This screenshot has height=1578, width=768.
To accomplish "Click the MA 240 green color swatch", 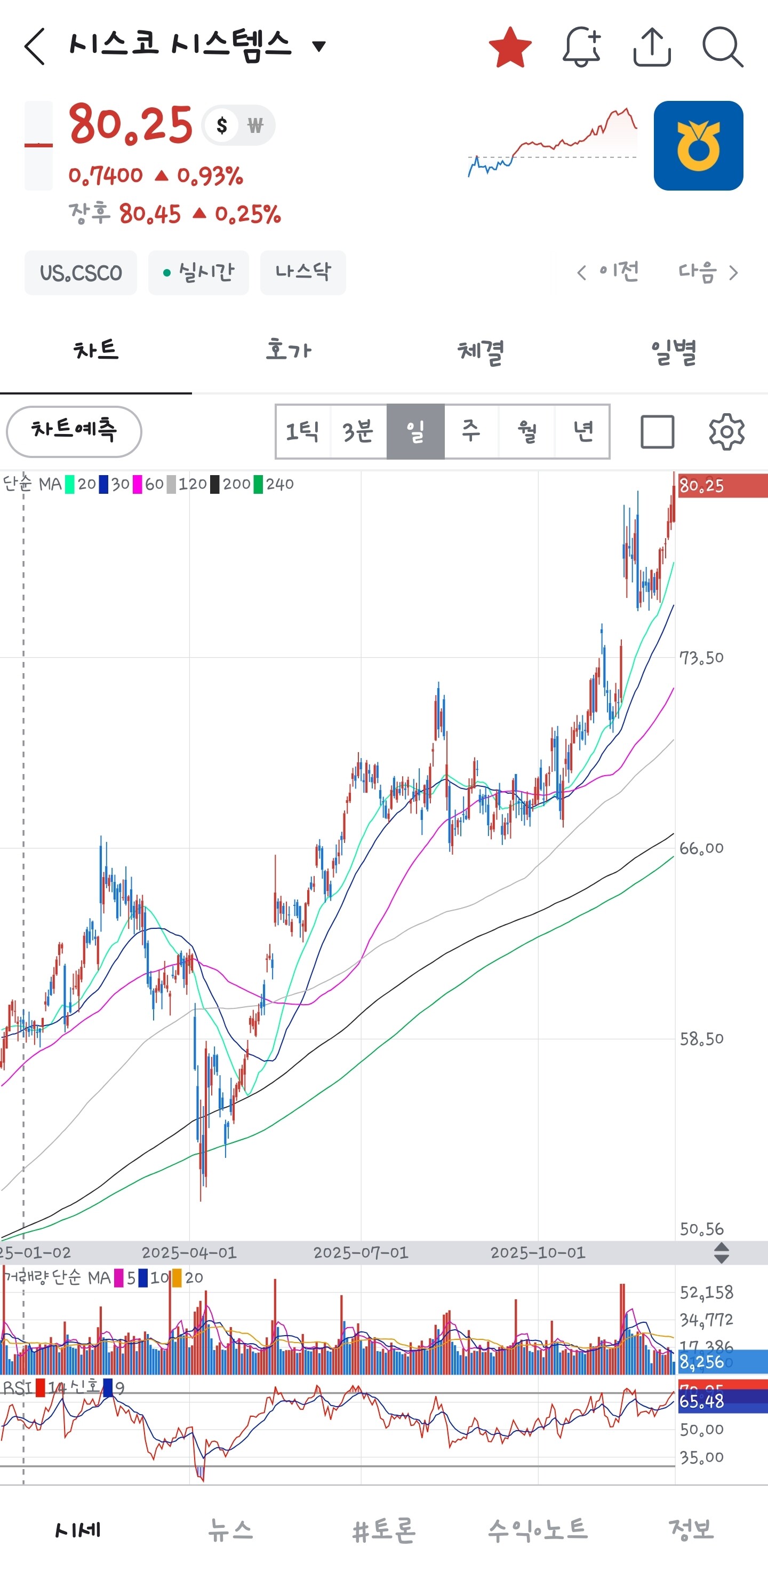I will coord(258,485).
